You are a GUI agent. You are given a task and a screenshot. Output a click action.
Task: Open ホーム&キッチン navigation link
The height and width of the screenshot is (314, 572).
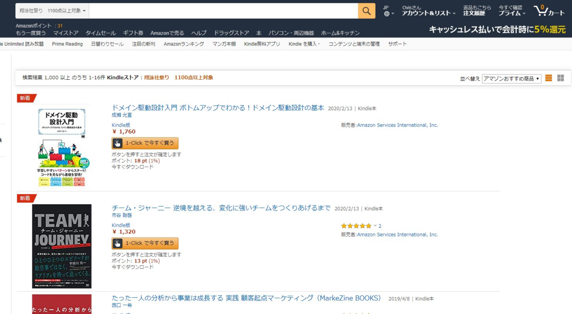(340, 33)
